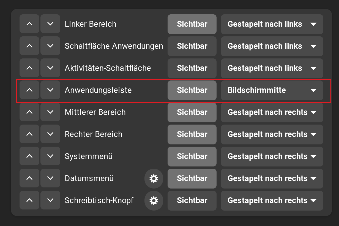Open Schreibtisch-Knopf settings gear
The image size is (339, 226).
[x=154, y=200]
